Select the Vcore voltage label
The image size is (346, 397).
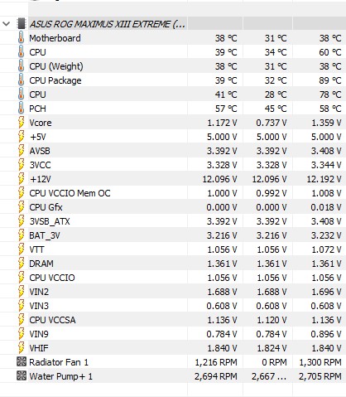tap(41, 123)
